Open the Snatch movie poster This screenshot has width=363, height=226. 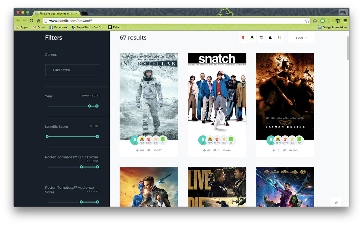tap(217, 96)
